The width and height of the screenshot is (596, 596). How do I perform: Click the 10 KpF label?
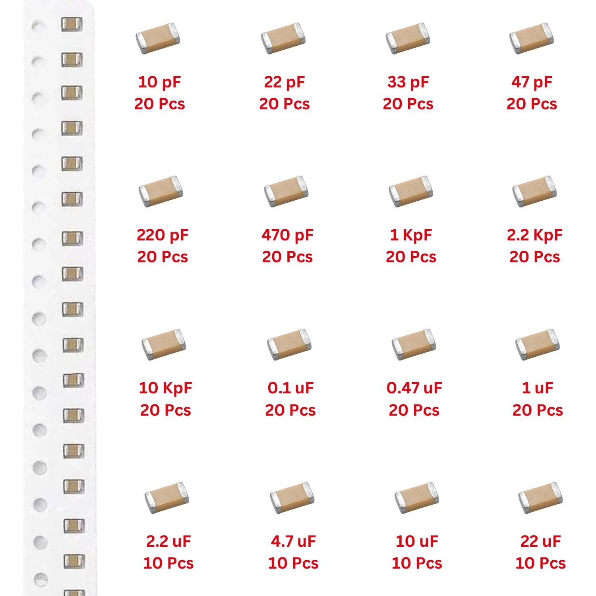click(x=165, y=388)
